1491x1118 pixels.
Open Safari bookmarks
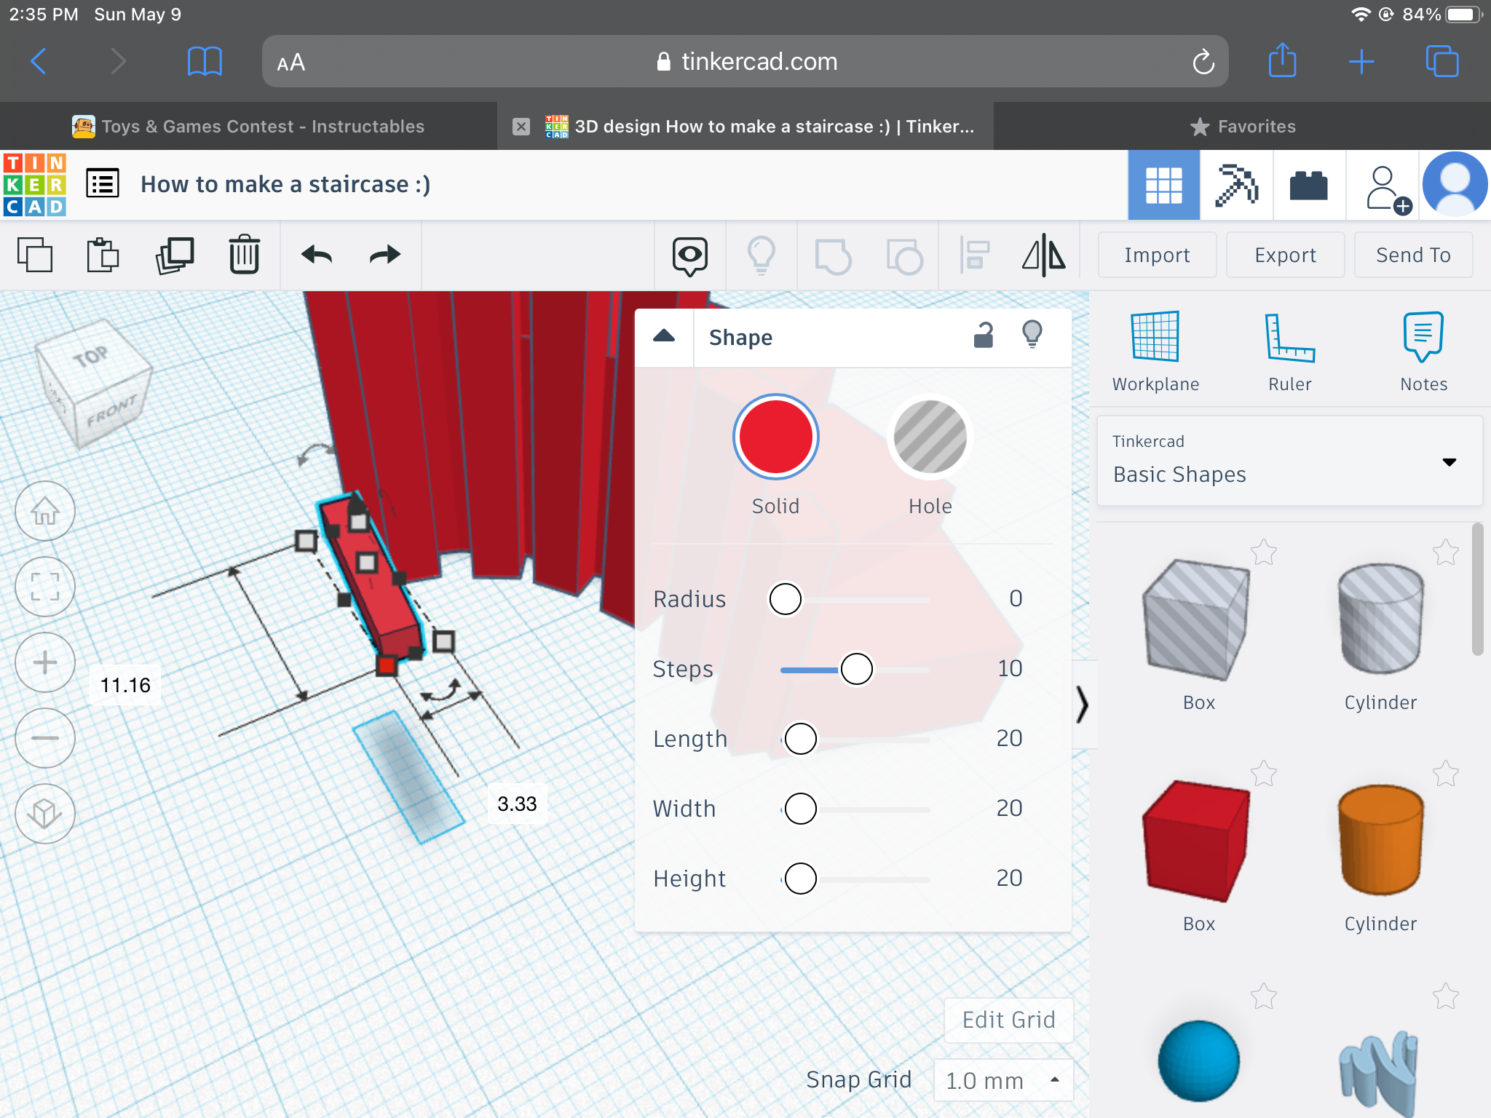click(205, 61)
